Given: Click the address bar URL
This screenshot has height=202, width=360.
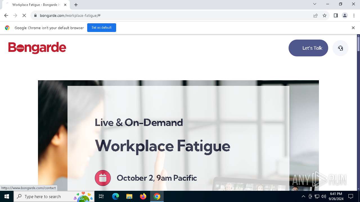Looking at the screenshot, I should pyautogui.click(x=70, y=15).
